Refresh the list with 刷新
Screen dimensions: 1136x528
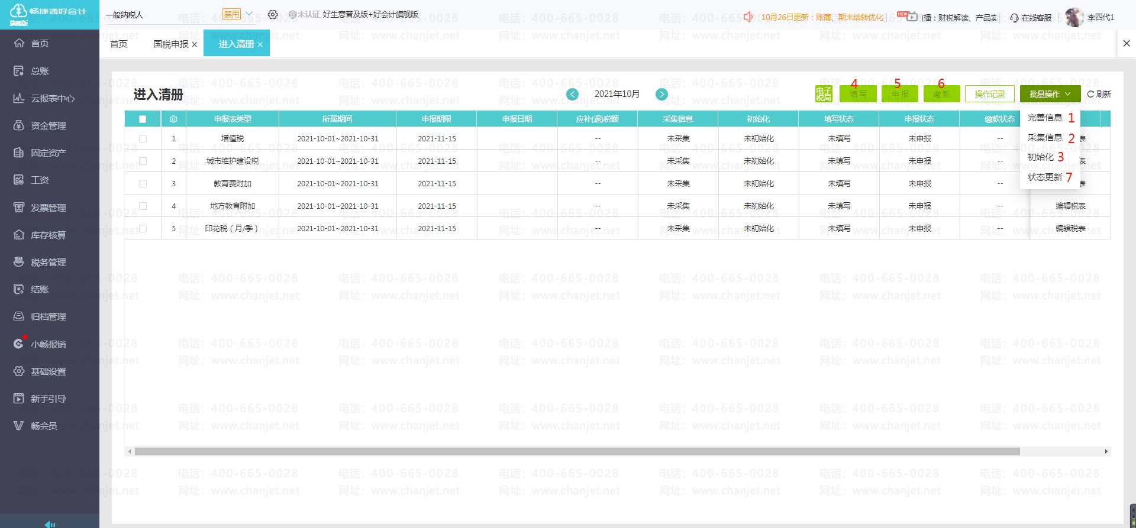click(1099, 94)
